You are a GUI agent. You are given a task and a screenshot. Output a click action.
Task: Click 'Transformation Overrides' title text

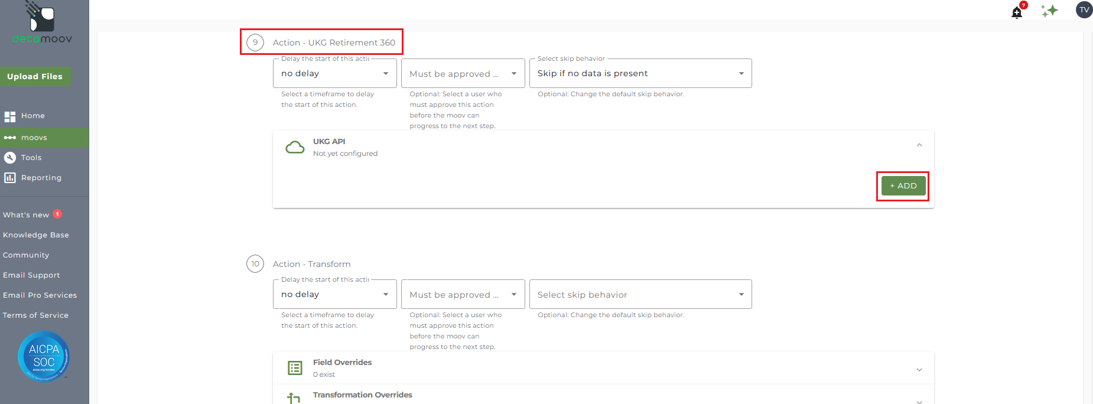coord(362,395)
